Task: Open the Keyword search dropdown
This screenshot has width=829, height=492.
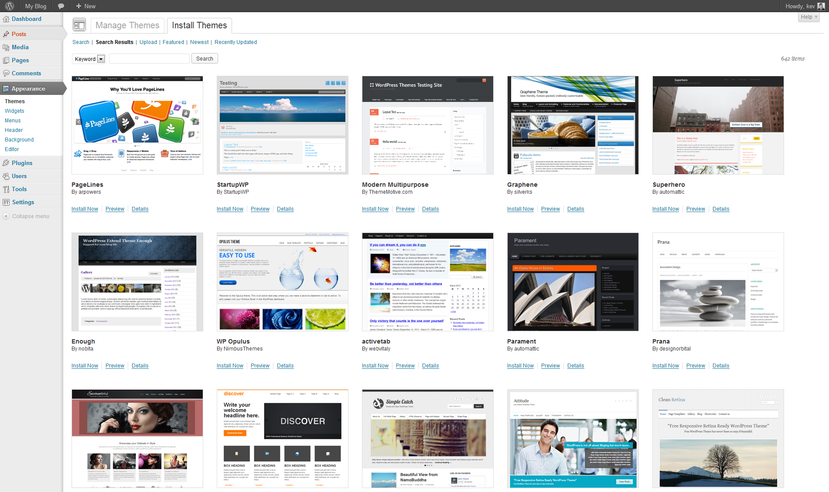Action: coord(89,58)
